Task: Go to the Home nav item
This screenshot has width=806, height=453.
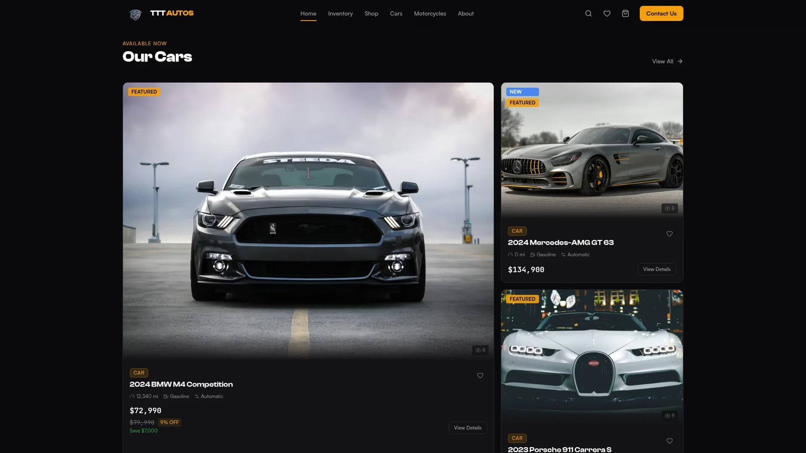Action: coord(308,13)
